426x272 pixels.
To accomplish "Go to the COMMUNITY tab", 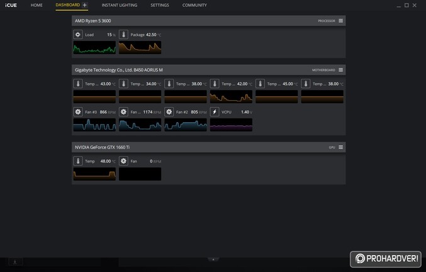I will tap(194, 5).
